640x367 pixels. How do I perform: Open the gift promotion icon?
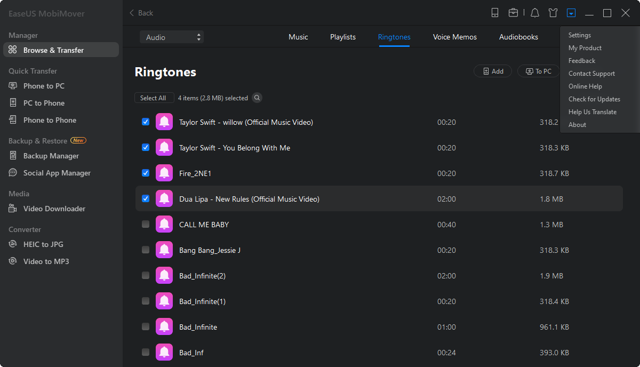553,12
